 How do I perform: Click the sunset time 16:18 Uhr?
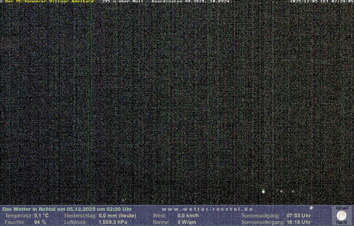pyautogui.click(x=298, y=222)
